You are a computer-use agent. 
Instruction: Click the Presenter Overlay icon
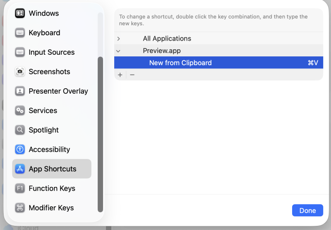(x=20, y=91)
